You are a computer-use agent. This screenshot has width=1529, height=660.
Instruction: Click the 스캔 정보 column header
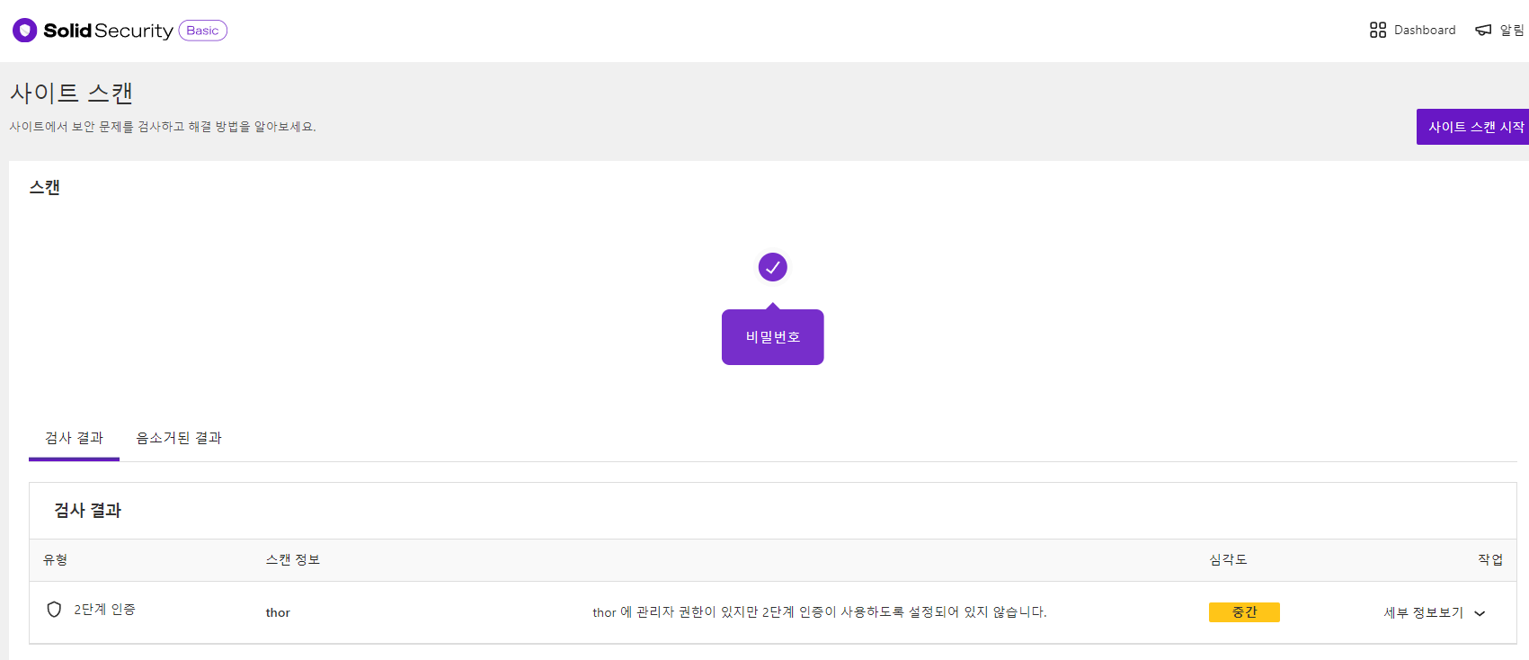coord(293,559)
